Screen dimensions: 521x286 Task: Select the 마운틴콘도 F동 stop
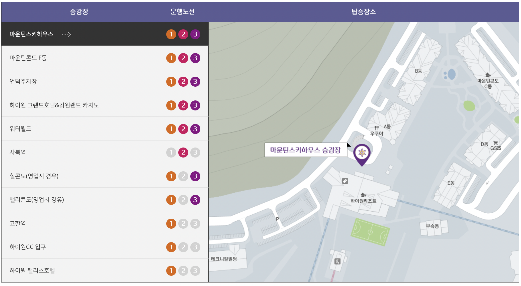tap(105, 58)
